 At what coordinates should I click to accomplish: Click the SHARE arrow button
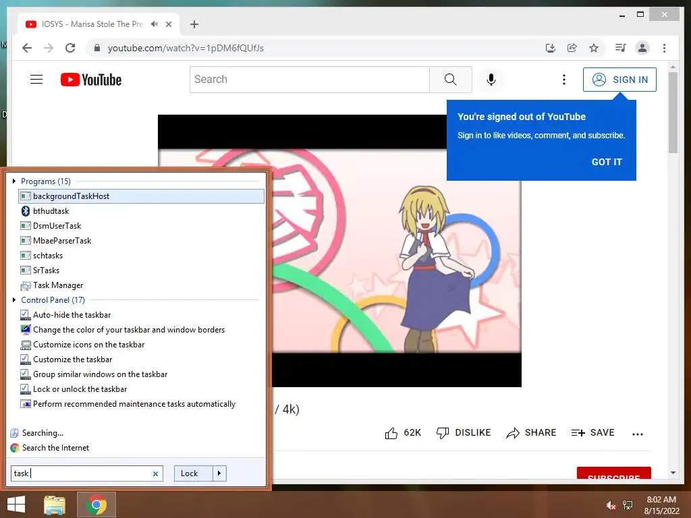(531, 432)
